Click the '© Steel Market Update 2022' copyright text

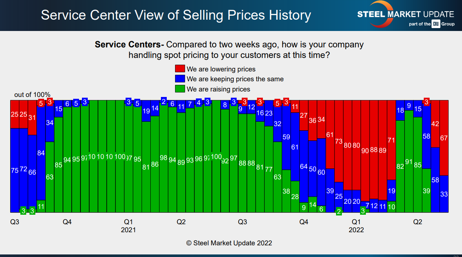pyautogui.click(x=229, y=243)
